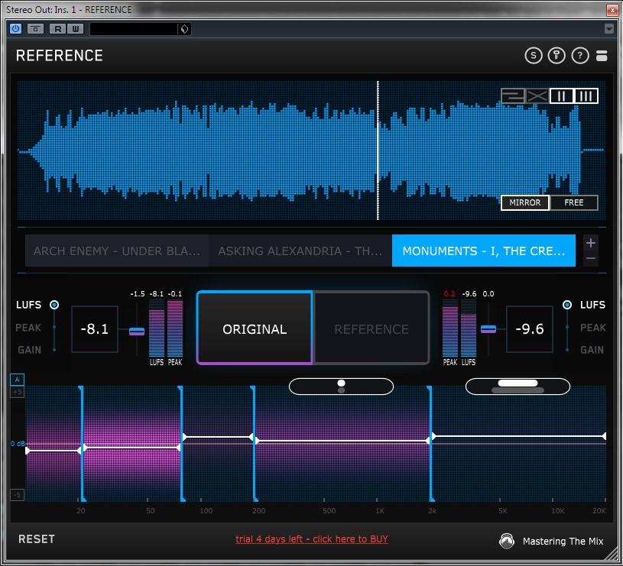This screenshot has width=623, height=566.
Task: Click the -5 scale button on EQ graph
Action: [17, 494]
